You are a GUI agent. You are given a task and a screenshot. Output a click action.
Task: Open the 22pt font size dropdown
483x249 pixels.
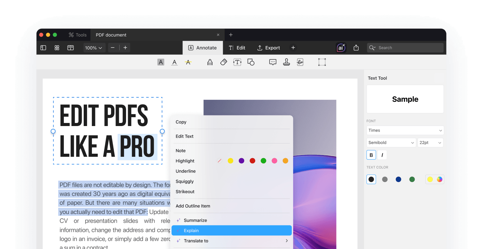tap(430, 143)
